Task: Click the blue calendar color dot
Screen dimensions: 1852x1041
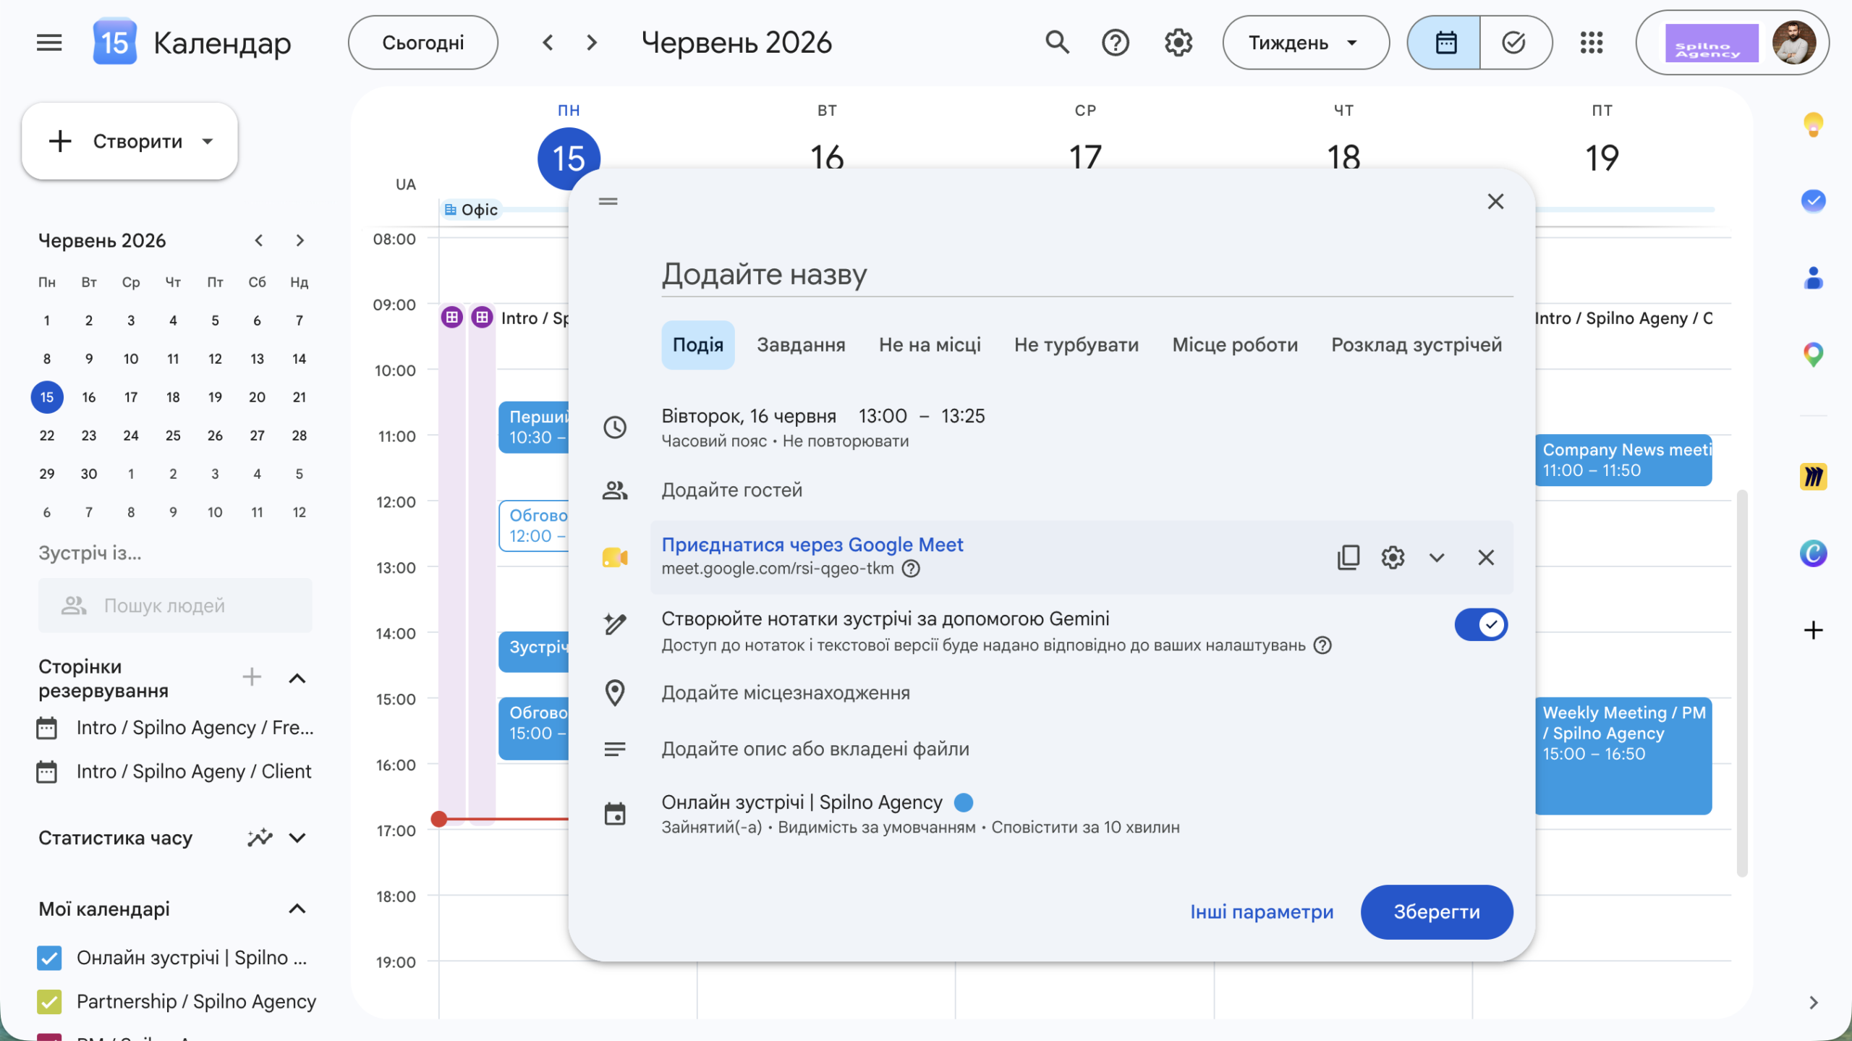Action: (964, 802)
